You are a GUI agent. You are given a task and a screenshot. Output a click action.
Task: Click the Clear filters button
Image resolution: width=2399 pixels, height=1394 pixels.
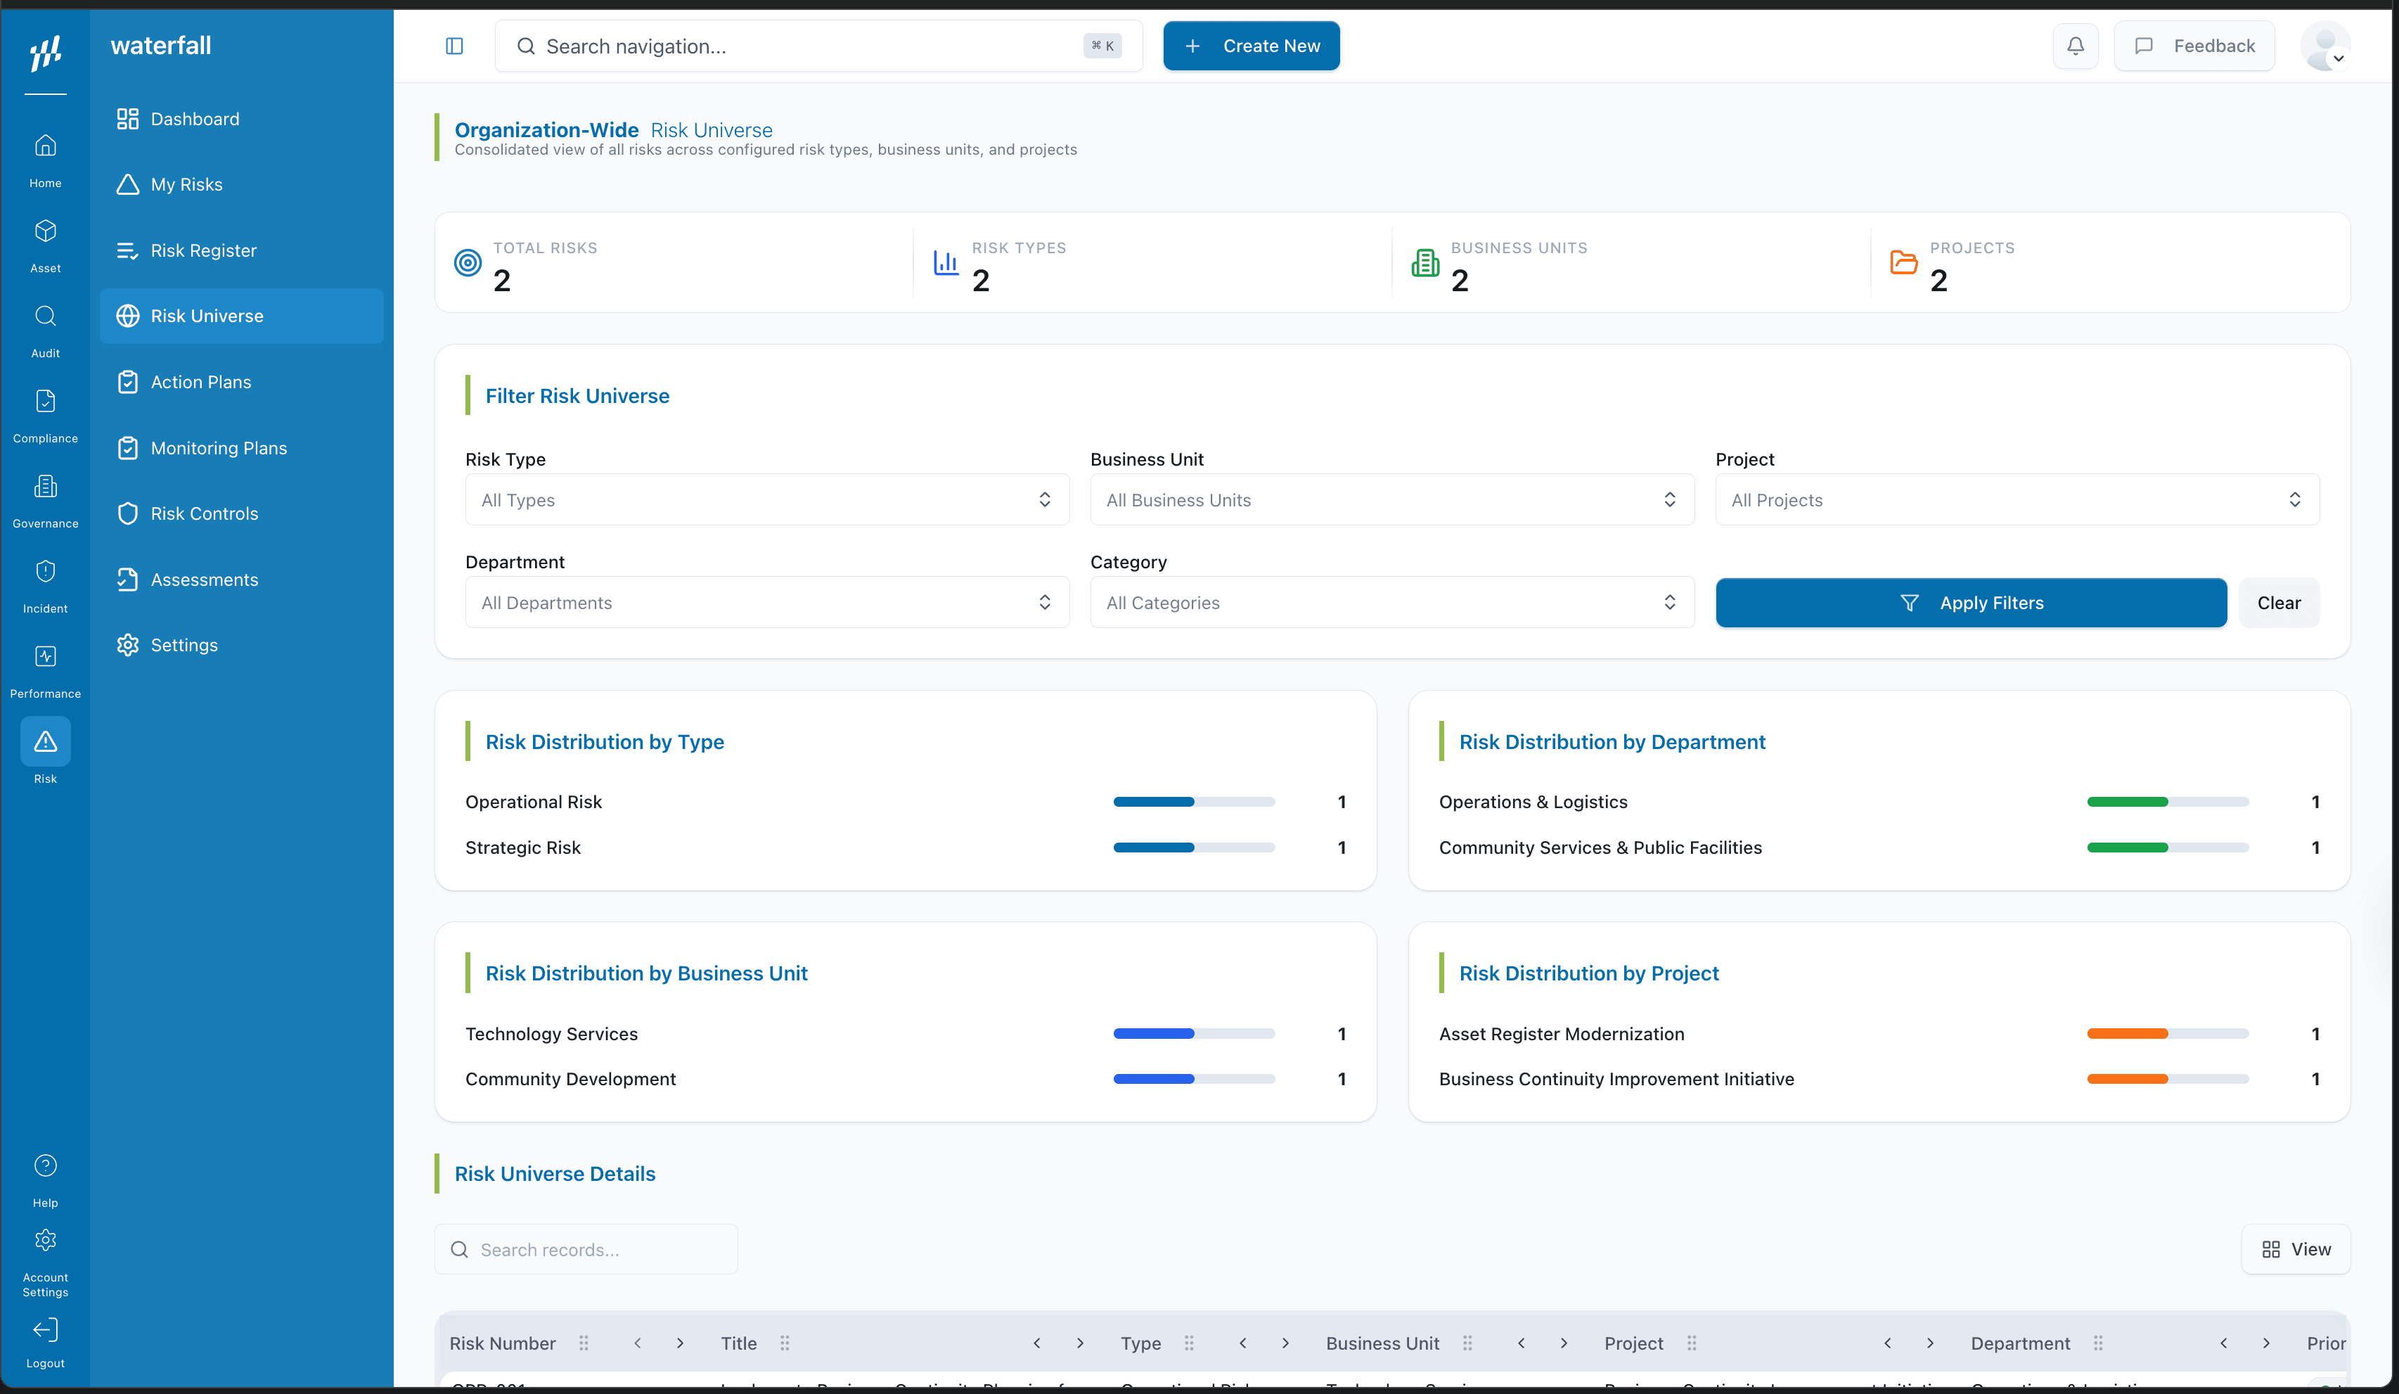(2278, 603)
